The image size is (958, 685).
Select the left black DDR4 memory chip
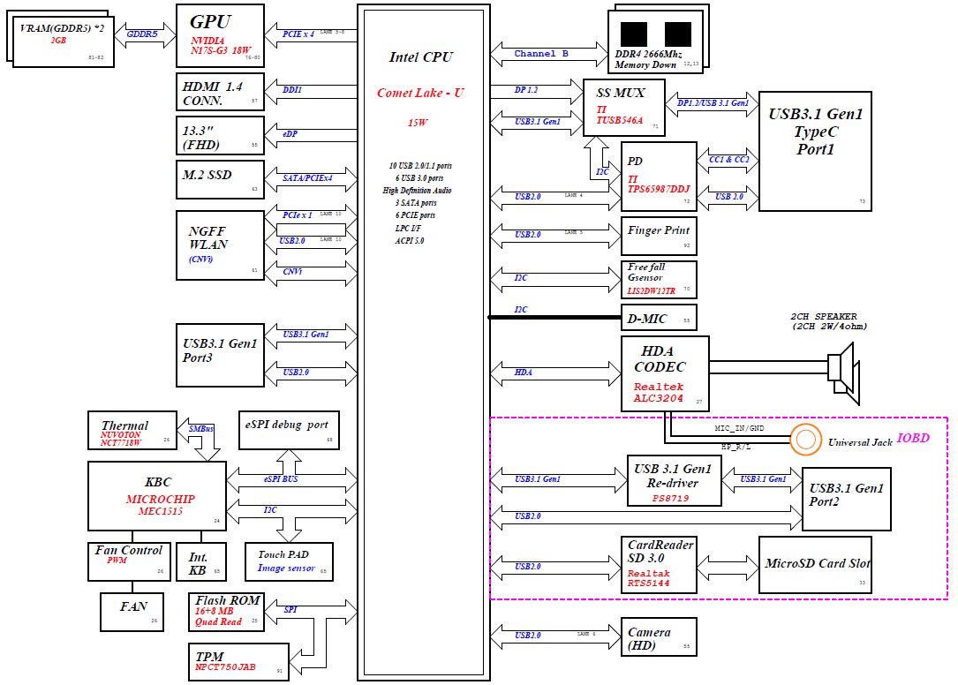tap(634, 34)
